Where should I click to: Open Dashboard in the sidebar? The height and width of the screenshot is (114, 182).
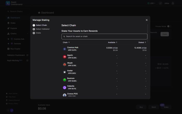coord(14,18)
